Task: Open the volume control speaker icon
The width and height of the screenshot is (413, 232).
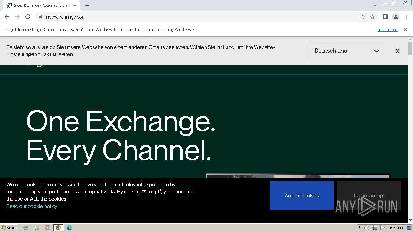Action: click(x=367, y=228)
